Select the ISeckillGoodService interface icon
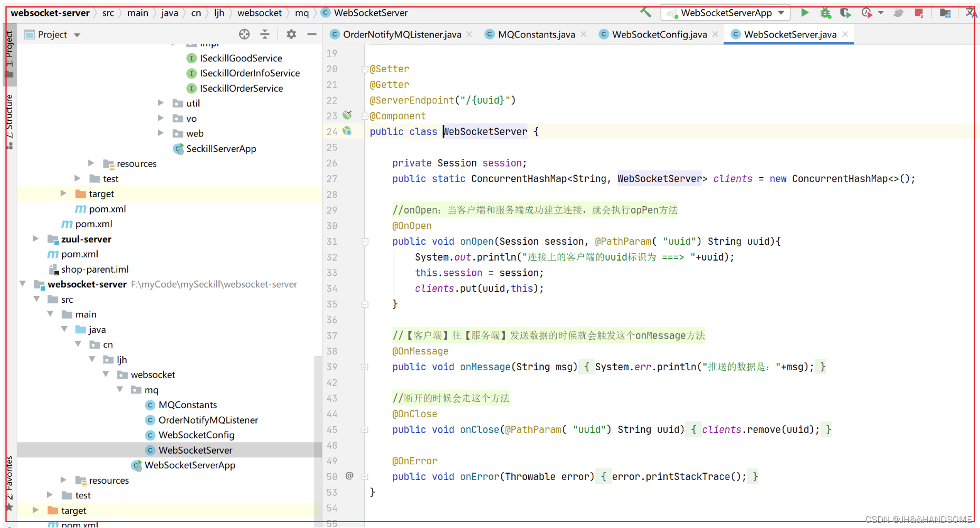980x528 pixels. tap(192, 59)
